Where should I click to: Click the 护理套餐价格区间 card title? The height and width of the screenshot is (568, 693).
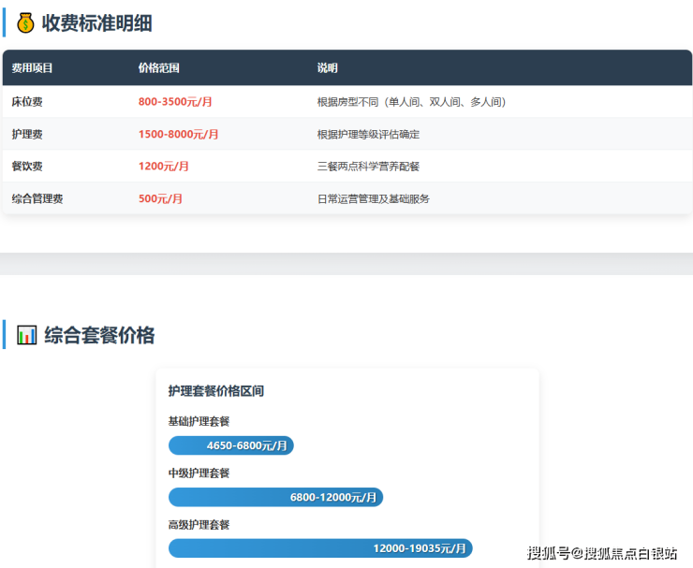tap(216, 391)
